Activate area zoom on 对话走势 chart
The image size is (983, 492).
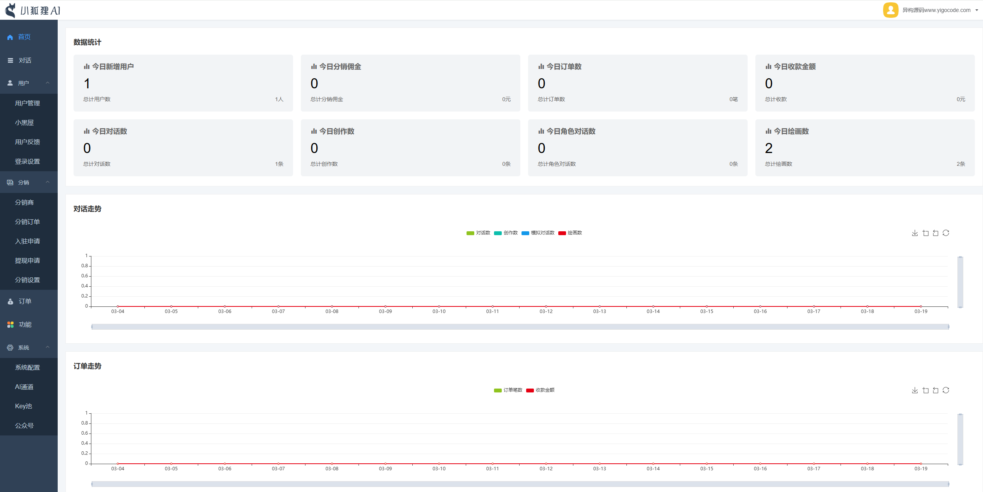tap(925, 233)
